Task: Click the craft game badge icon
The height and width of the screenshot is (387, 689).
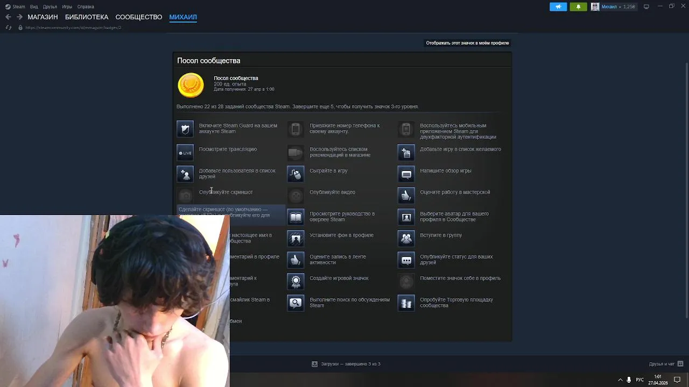Action: (x=296, y=282)
